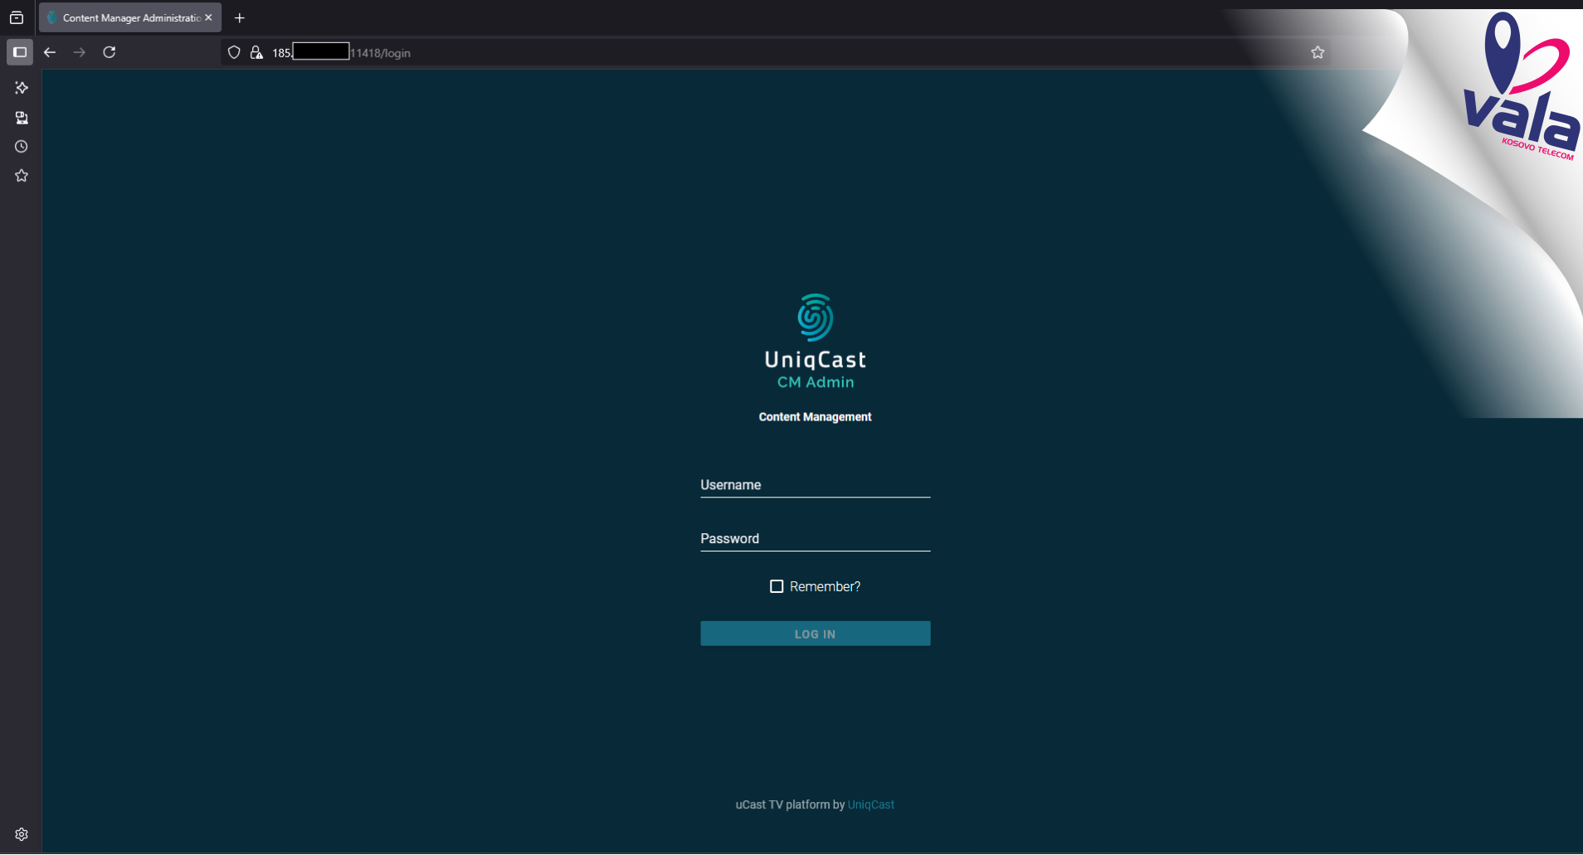
Task: Close the Content Manager Administration tab
Action: 208,17
